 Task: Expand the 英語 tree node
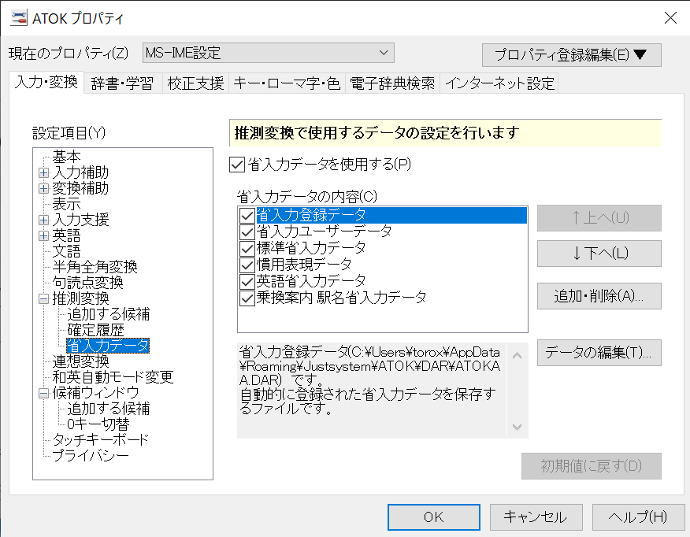point(43,235)
